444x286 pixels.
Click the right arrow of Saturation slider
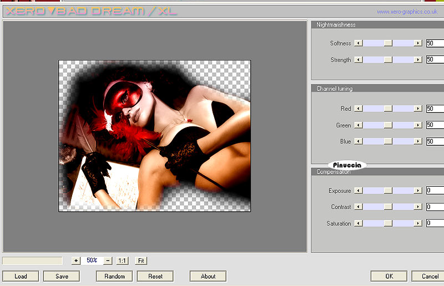coord(418,223)
